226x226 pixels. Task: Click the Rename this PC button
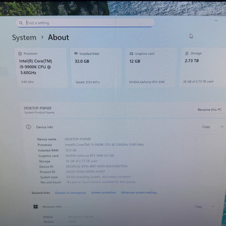210,110
